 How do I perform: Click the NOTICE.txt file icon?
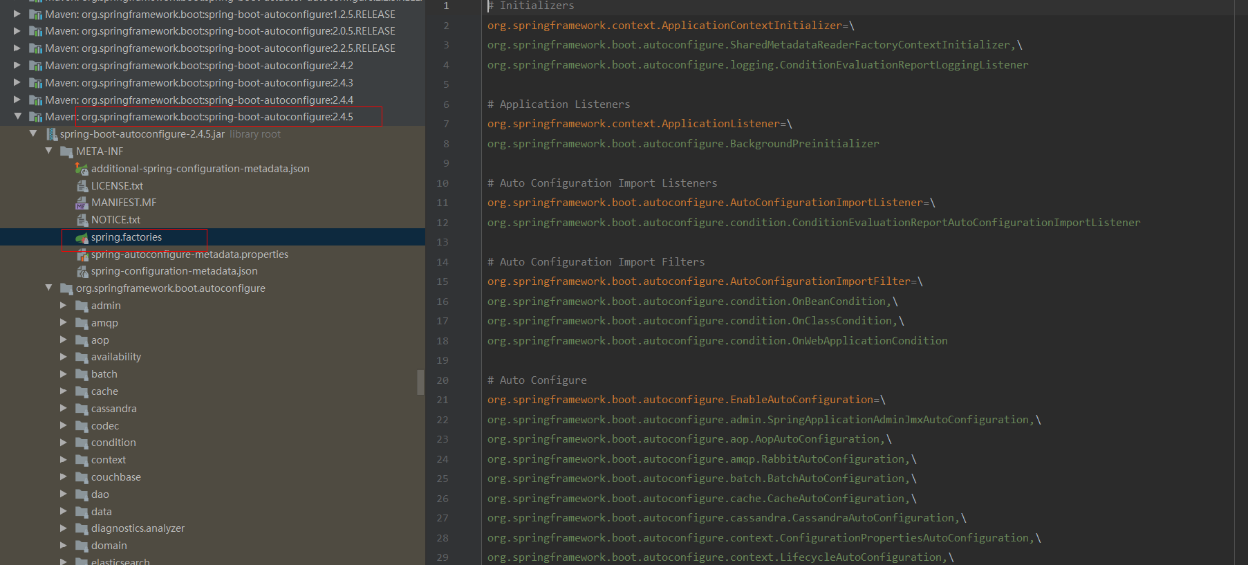[82, 220]
